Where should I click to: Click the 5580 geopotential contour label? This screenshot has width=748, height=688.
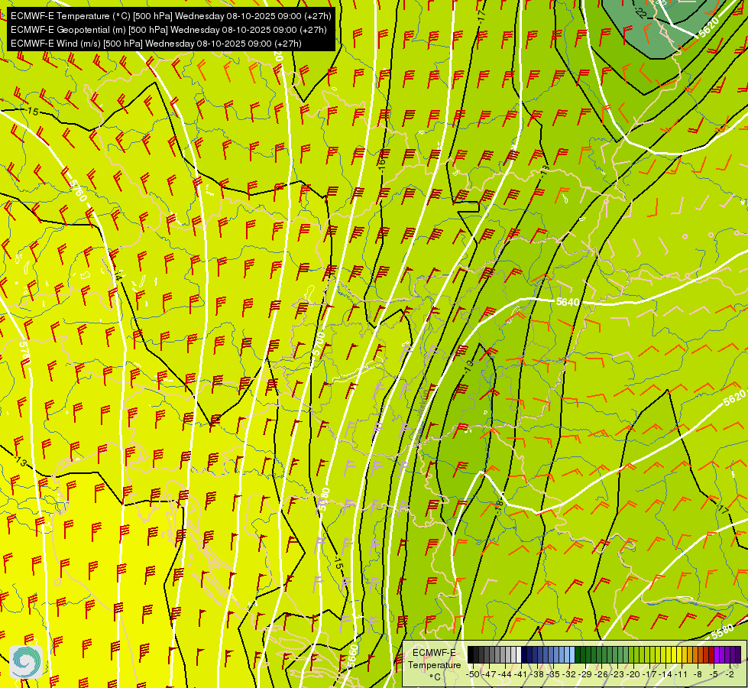pos(722,631)
